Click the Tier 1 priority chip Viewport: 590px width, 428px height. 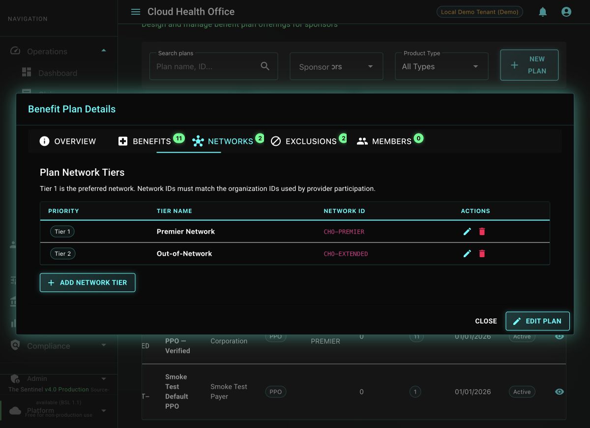coord(62,231)
